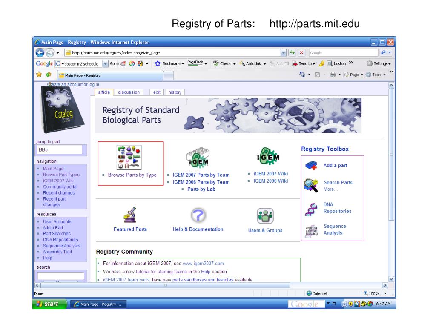Image resolution: width=436 pixels, height=327 pixels.
Task: Click the Favorites Center star icon
Action: (39, 74)
